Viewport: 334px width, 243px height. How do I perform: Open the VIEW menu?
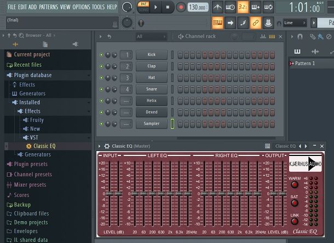pyautogui.click(x=65, y=7)
